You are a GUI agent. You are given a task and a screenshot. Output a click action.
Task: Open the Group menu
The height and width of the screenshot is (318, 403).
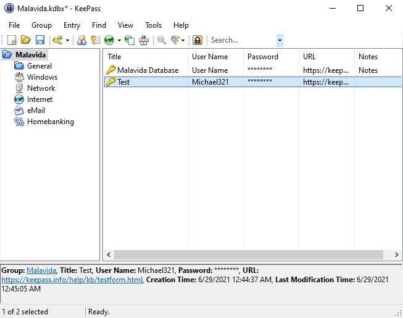[x=41, y=25]
